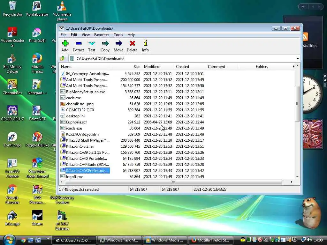Select the file 04_Yerzmyey-Anisotrop...
This screenshot has width=327, height=245.
click(85, 74)
